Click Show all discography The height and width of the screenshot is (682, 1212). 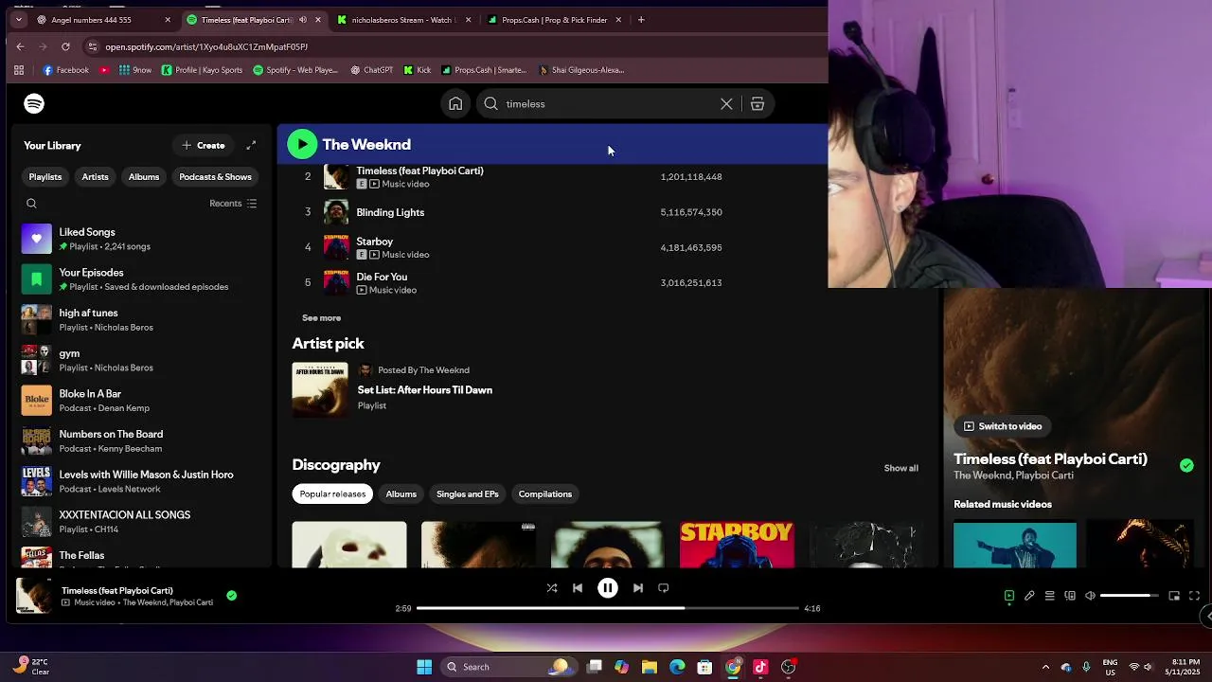[x=900, y=468]
